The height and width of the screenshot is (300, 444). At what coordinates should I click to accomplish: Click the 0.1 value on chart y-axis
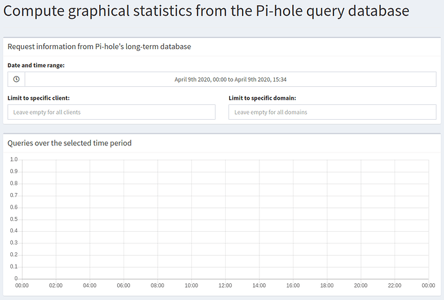click(14, 267)
